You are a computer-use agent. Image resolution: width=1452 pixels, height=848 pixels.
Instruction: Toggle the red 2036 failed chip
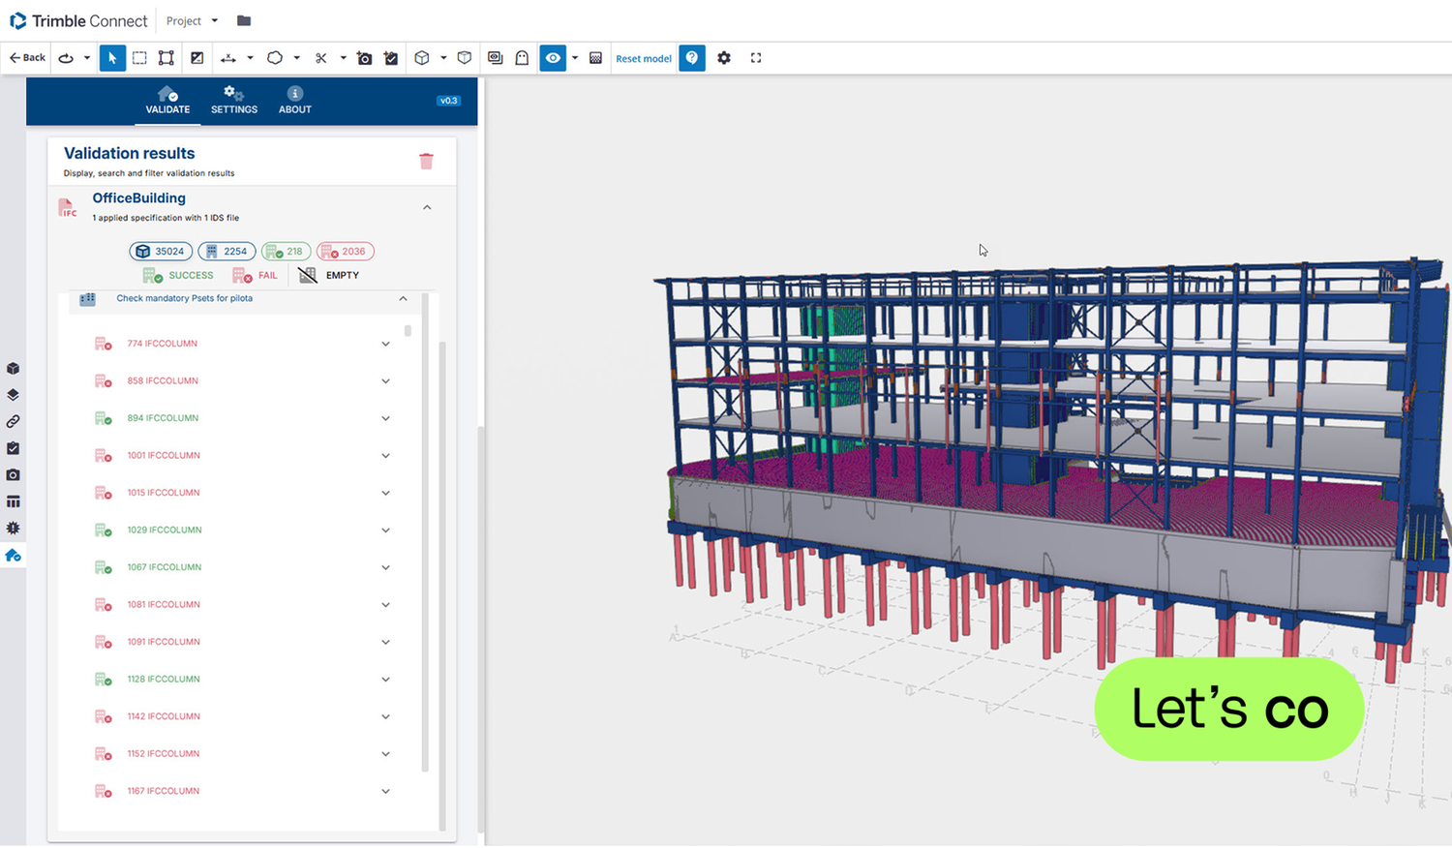pyautogui.click(x=345, y=252)
